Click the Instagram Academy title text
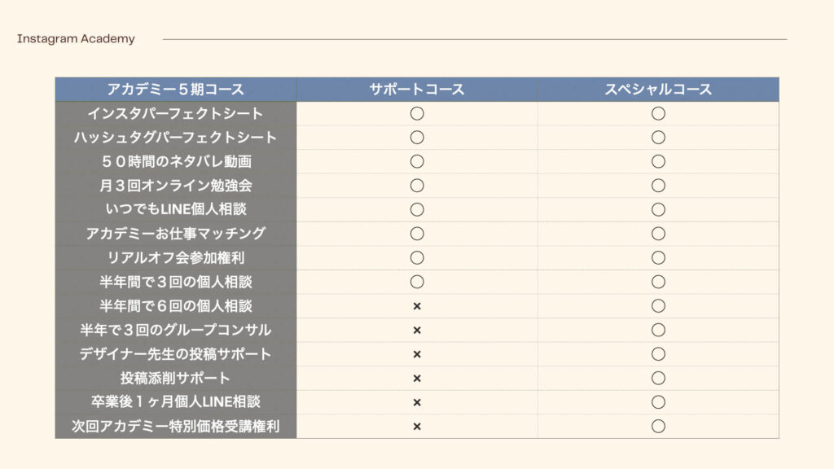 click(x=76, y=39)
